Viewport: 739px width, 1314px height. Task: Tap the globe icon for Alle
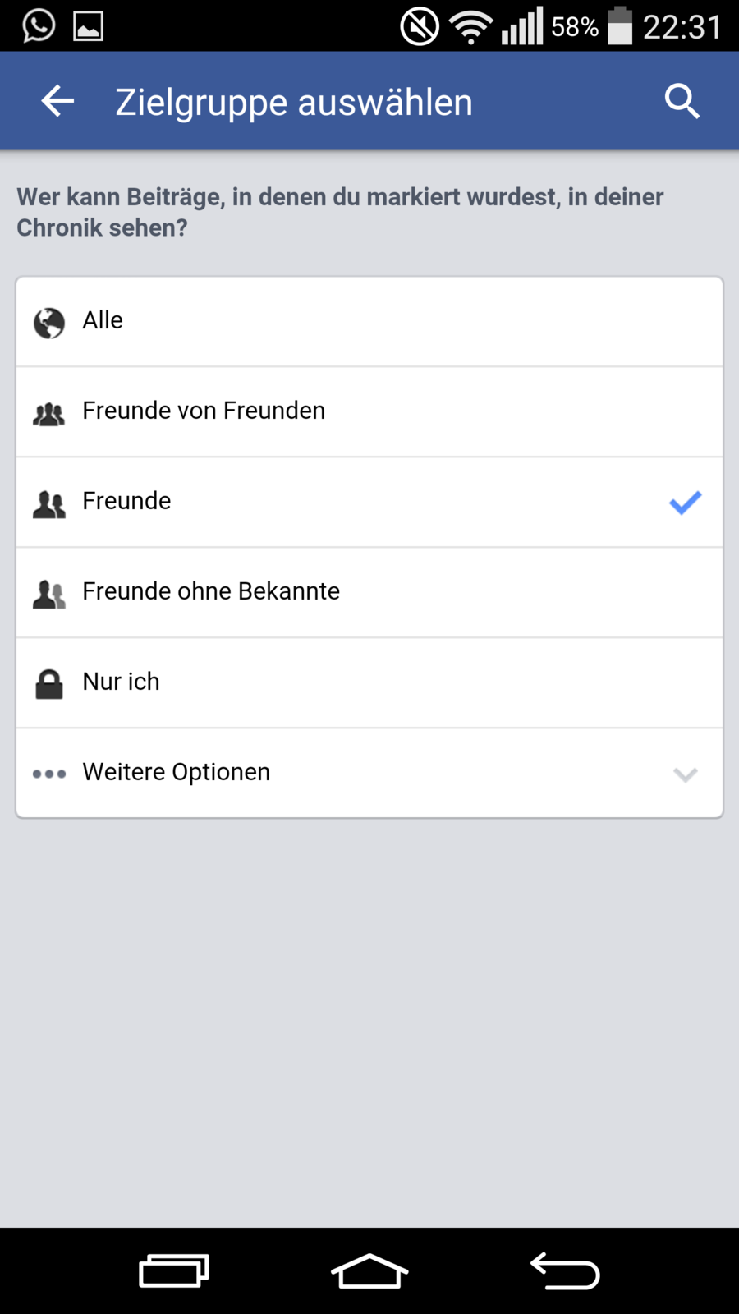(x=49, y=323)
